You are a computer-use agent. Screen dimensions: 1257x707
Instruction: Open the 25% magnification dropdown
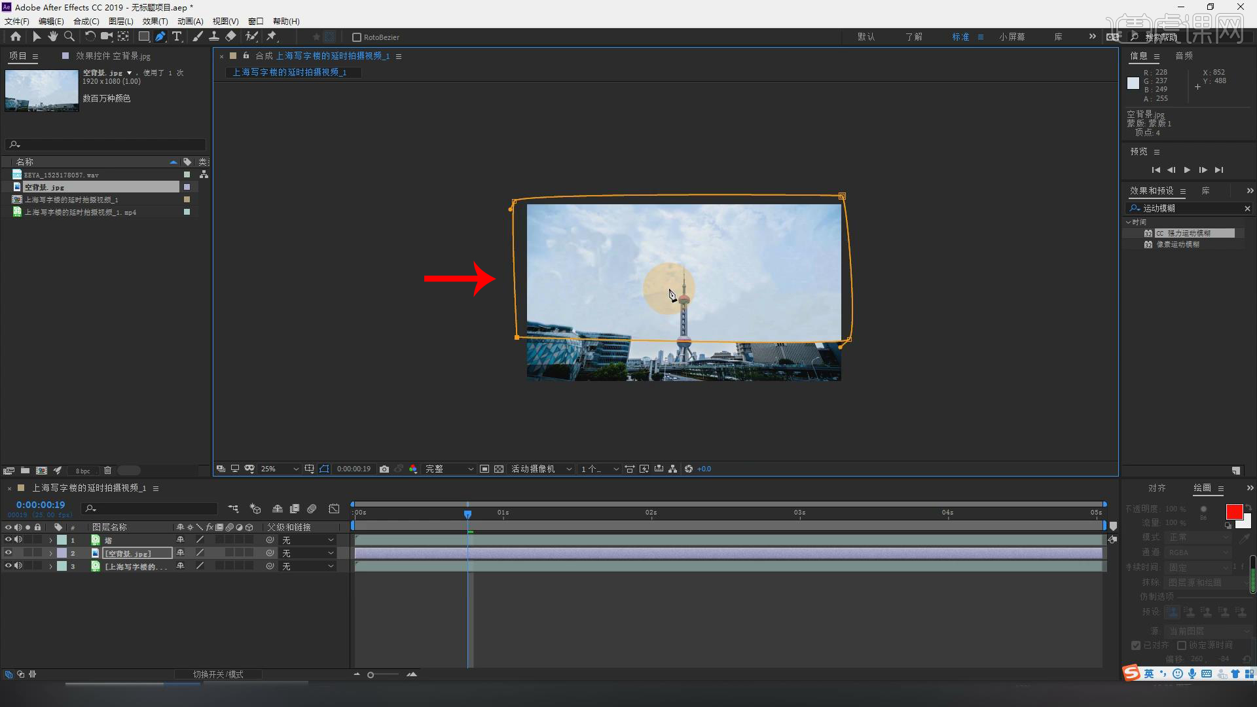tap(280, 469)
